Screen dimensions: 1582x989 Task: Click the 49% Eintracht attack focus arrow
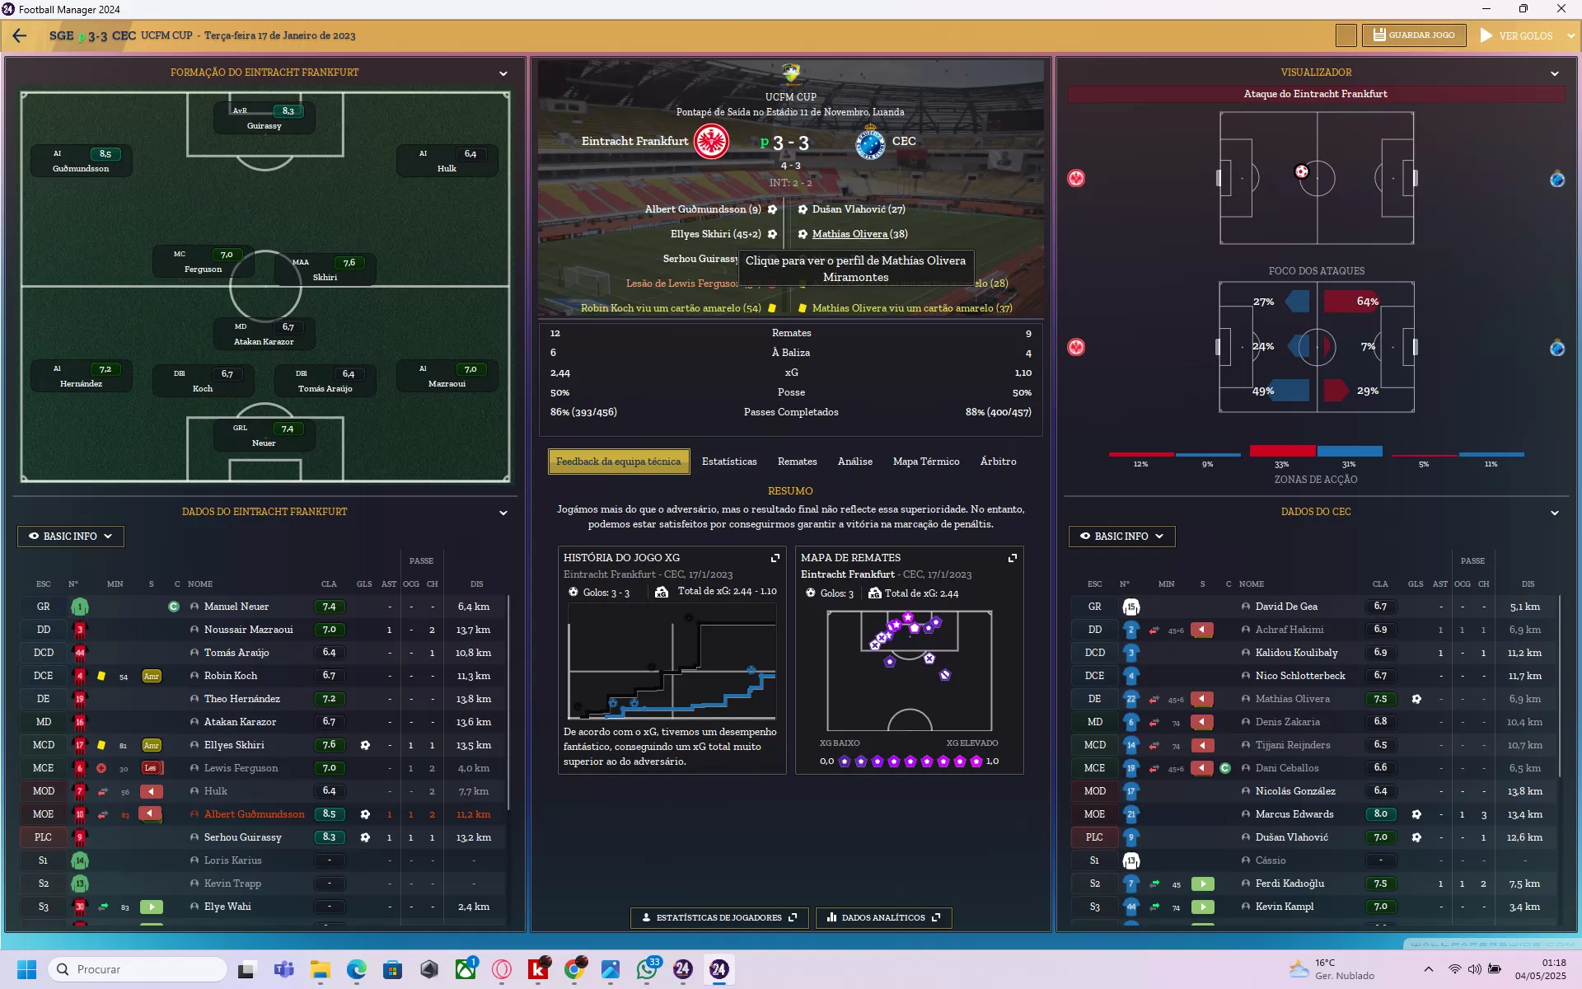pos(1290,391)
